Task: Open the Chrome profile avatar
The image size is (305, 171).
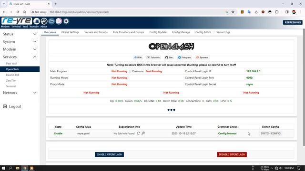Action: pyautogui.click(x=294, y=12)
